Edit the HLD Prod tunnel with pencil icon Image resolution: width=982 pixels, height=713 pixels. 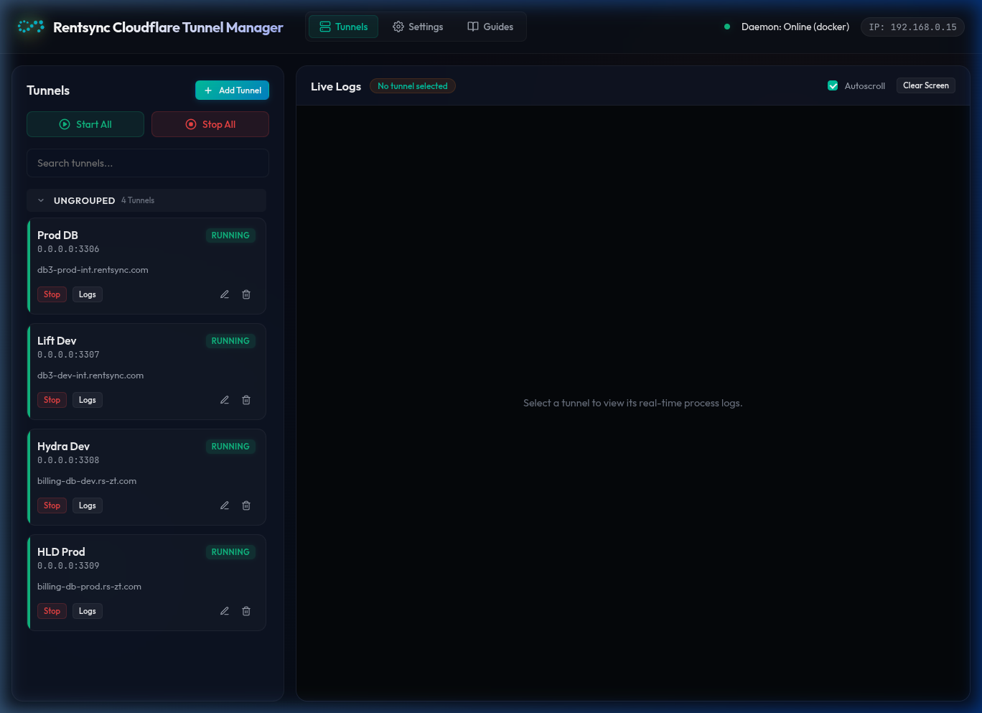click(225, 611)
